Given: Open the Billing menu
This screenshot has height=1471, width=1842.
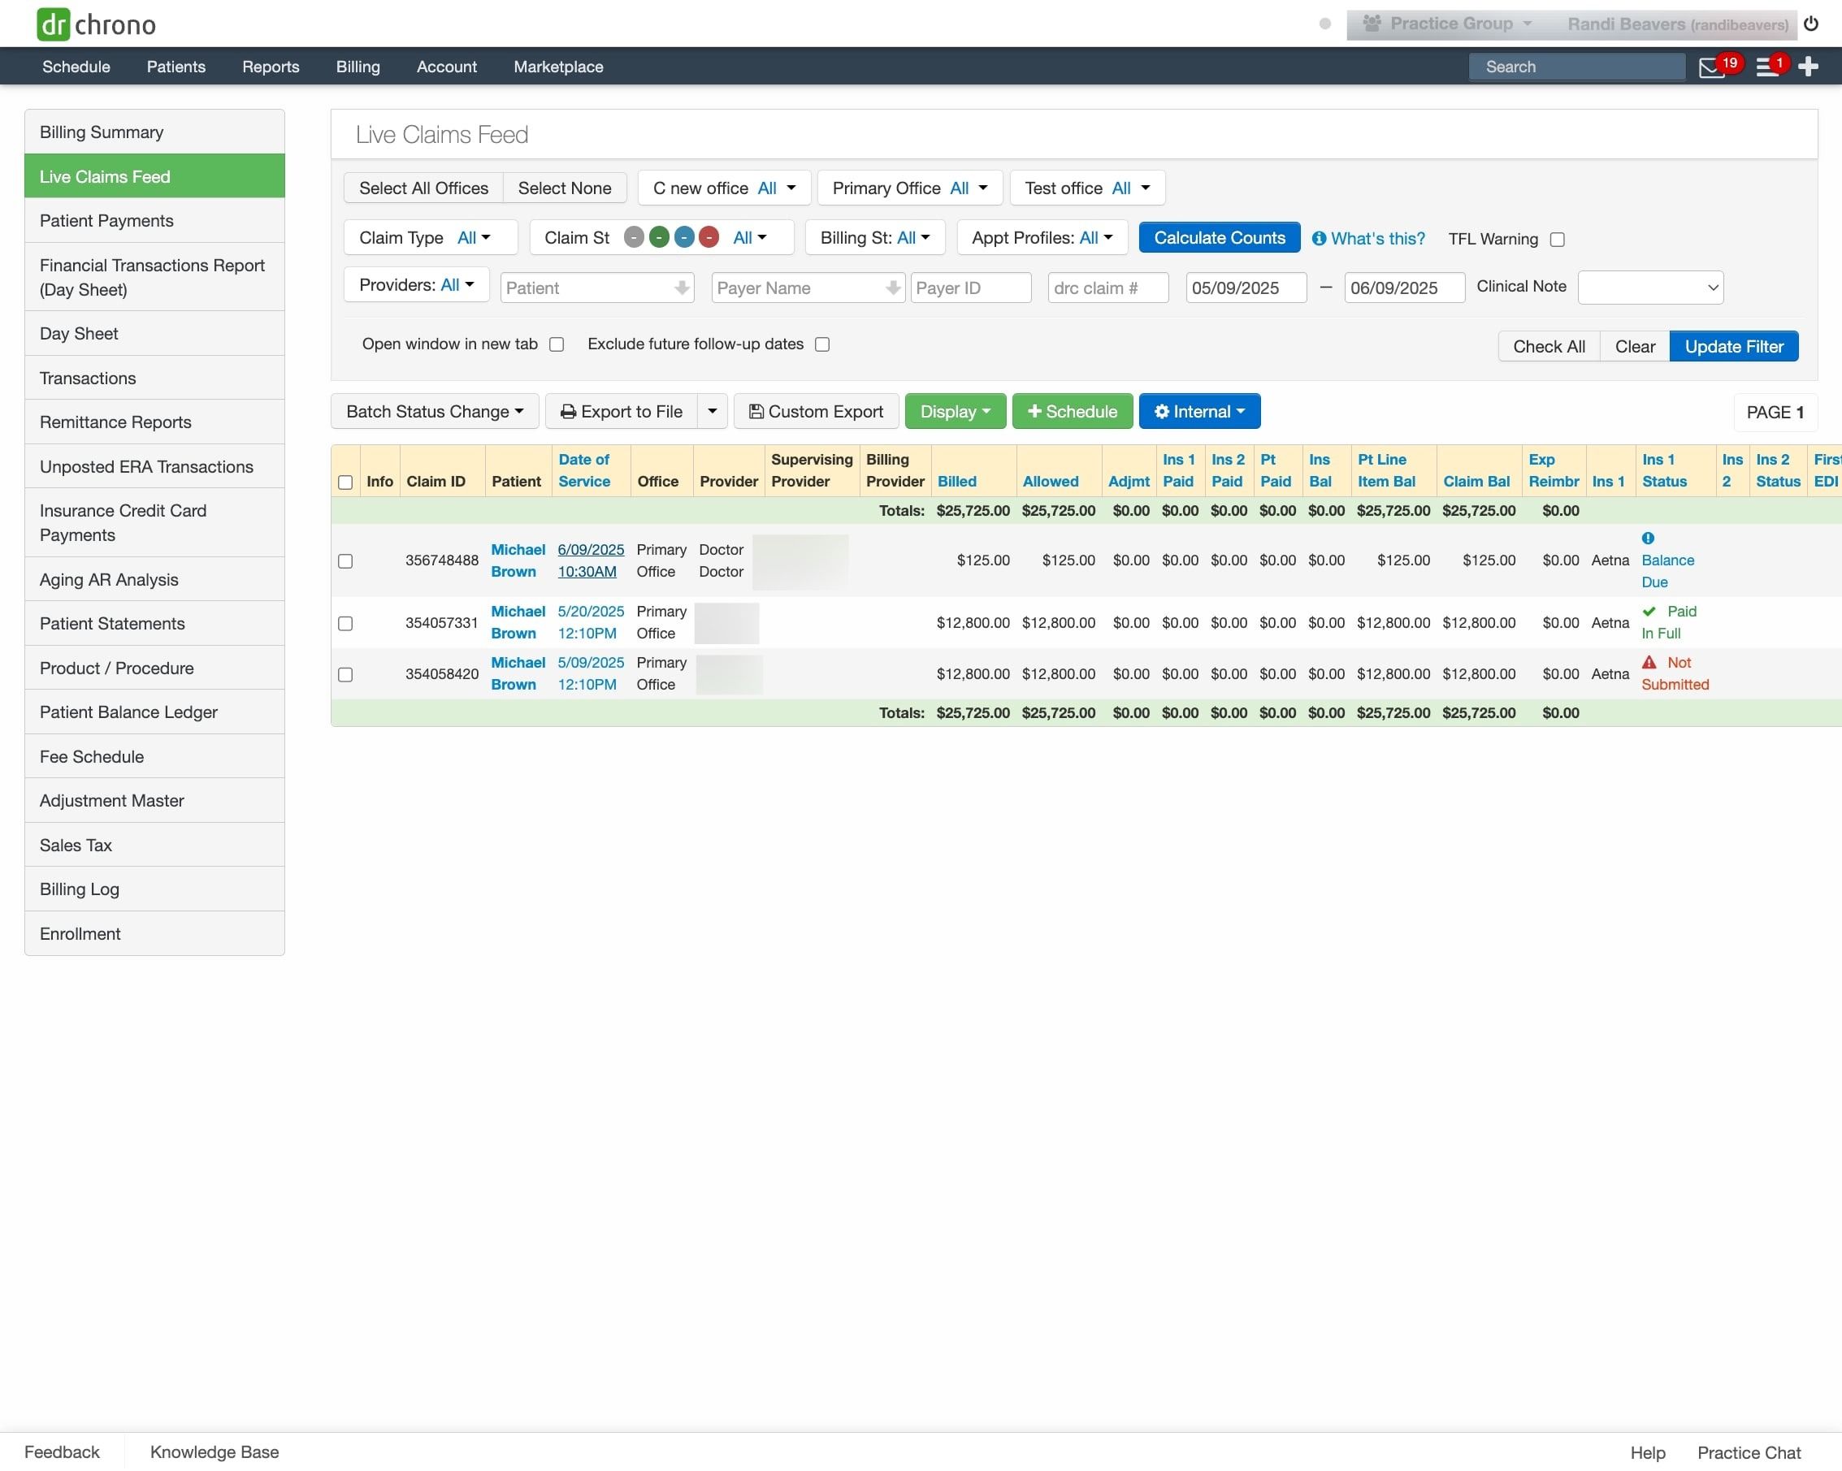Looking at the screenshot, I should coord(358,67).
